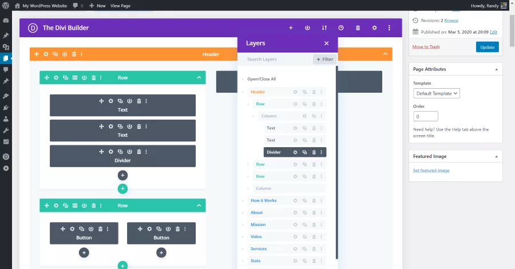Click move icon on Header section bar

pos(37,54)
